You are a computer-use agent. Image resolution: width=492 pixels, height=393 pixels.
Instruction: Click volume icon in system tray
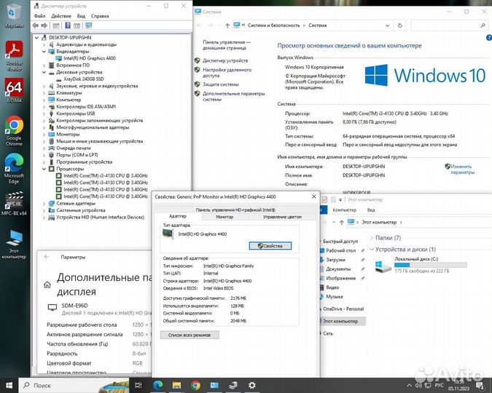click(418, 385)
